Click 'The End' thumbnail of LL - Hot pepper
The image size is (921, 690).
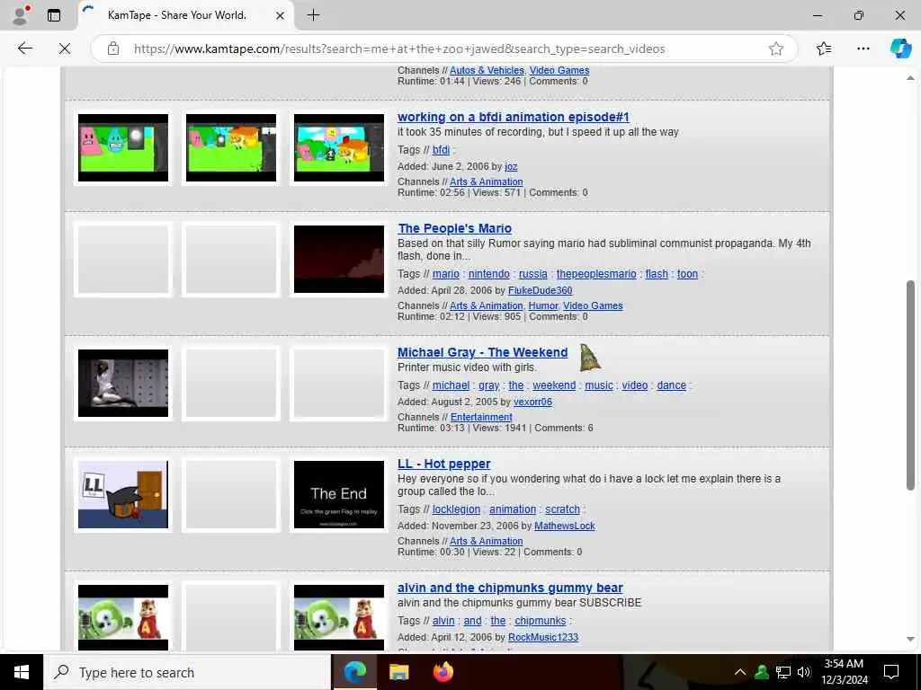339,495
